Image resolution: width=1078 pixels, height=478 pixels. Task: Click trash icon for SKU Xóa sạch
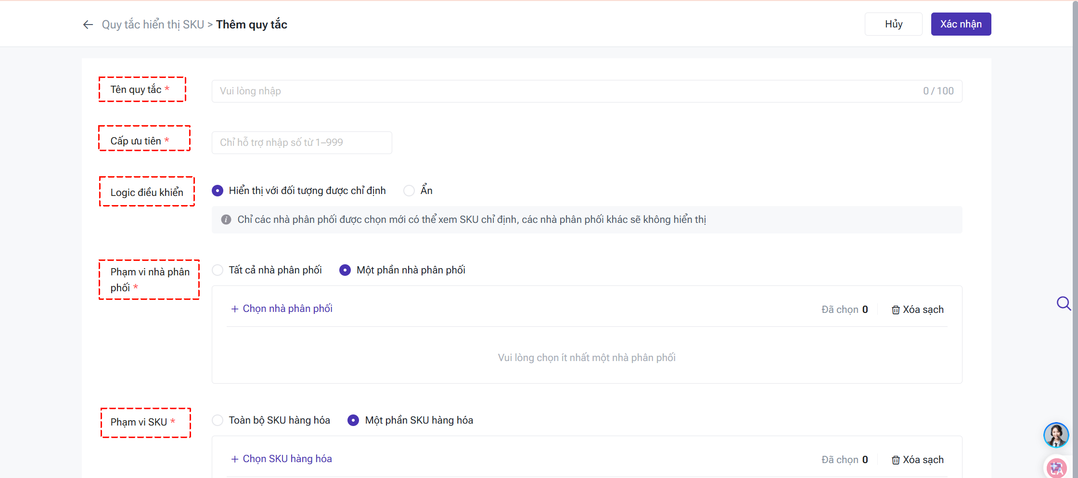(x=895, y=460)
